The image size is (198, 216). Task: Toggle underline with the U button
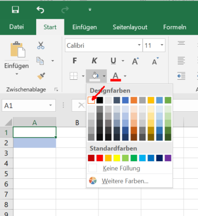(113, 61)
